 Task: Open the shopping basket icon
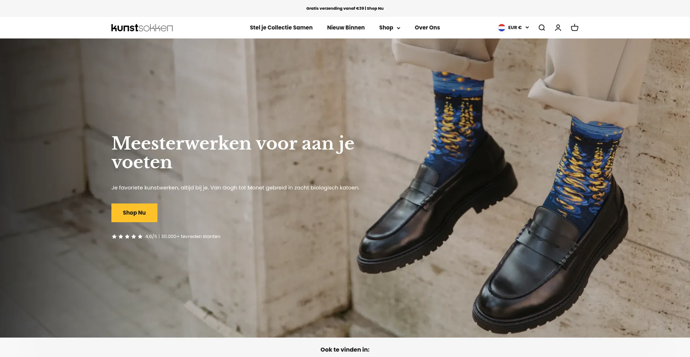click(575, 28)
